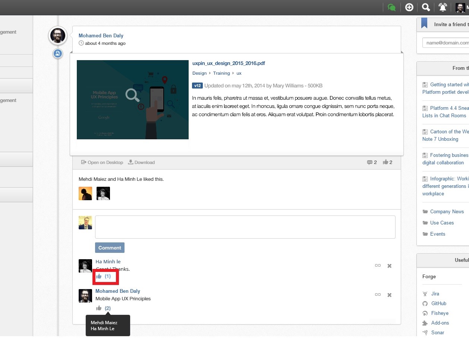Viewport: 469px width, 341px height.
Task: Click the Fisheye icon in Forge list
Action: (425, 313)
